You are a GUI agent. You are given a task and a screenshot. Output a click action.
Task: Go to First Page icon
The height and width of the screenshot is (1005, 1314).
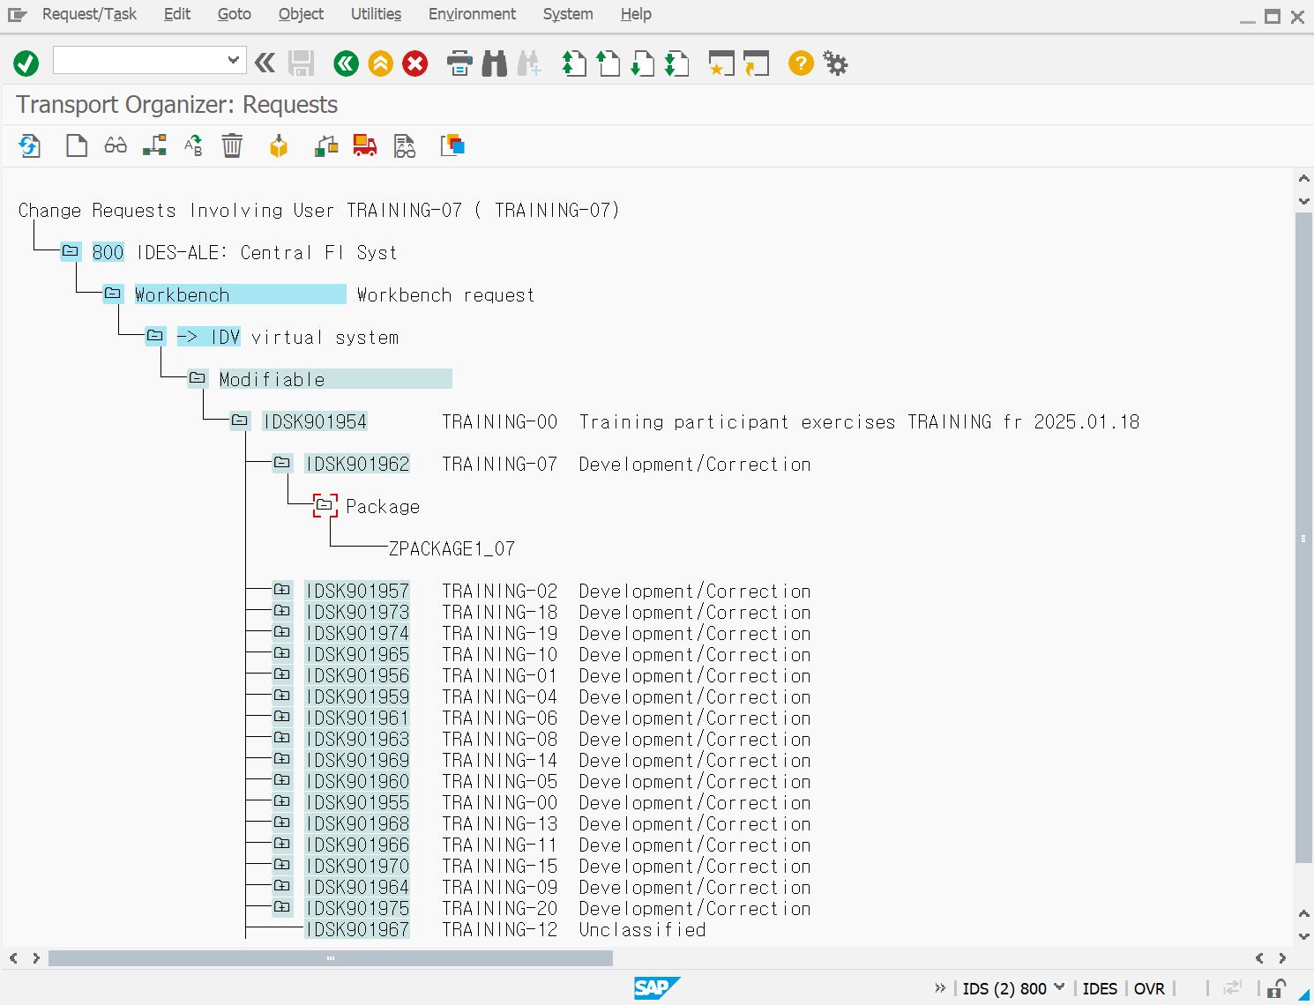coord(574,63)
